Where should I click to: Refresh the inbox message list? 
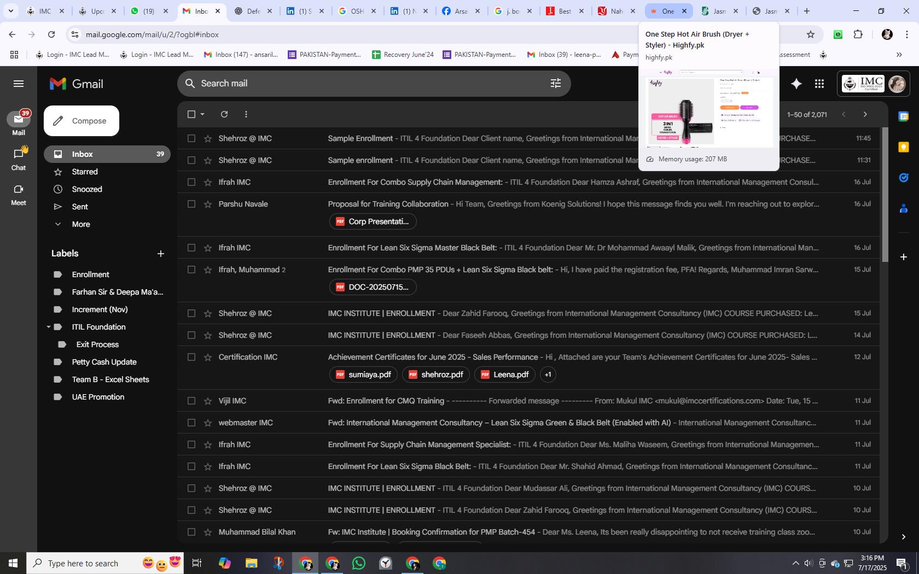point(224,114)
